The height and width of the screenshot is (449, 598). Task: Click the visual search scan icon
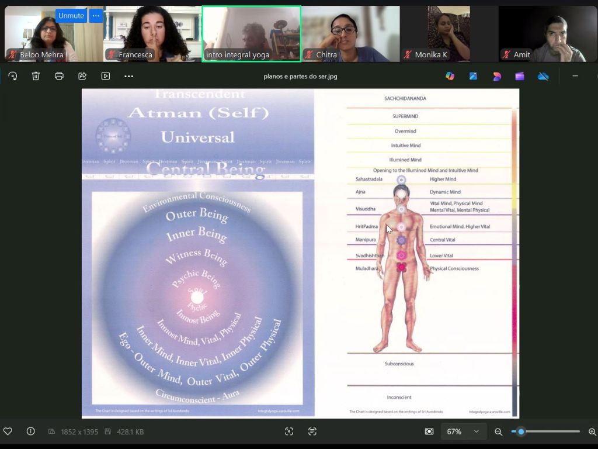click(x=289, y=431)
